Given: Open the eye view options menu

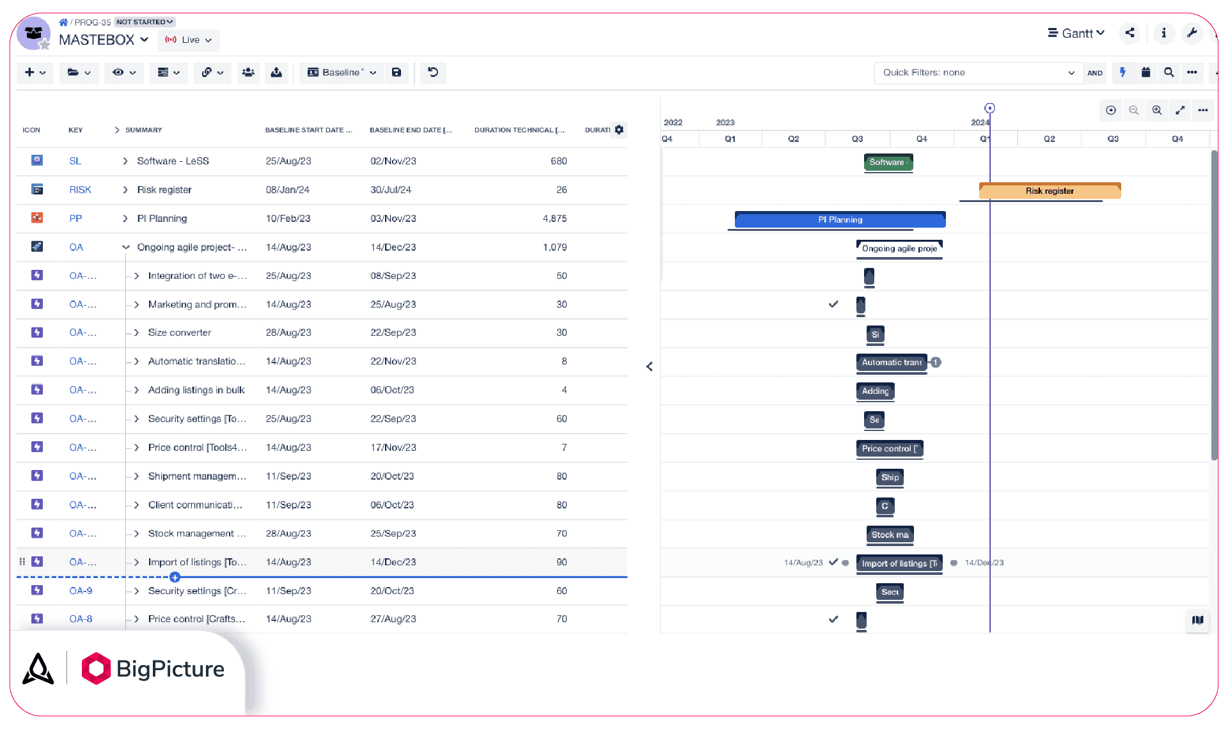Looking at the screenshot, I should point(124,73).
